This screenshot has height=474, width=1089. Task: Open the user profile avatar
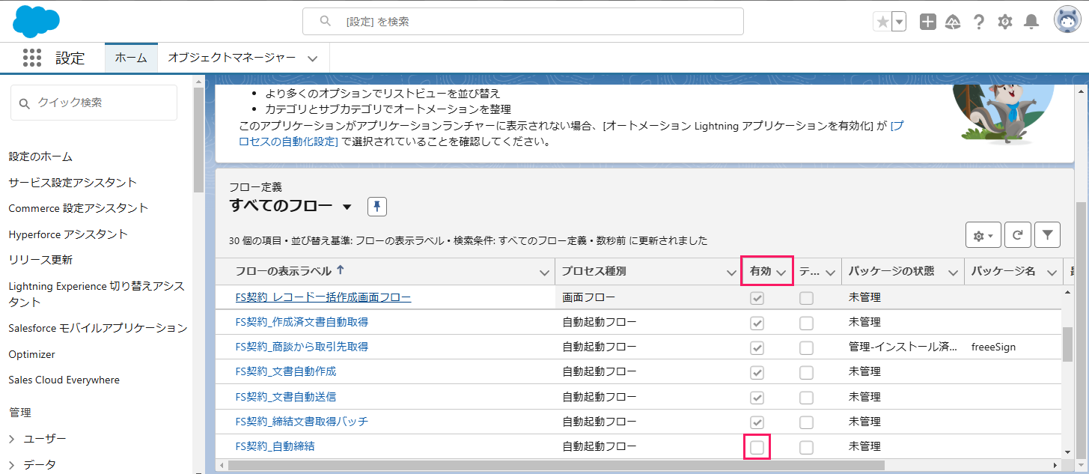coord(1067,21)
